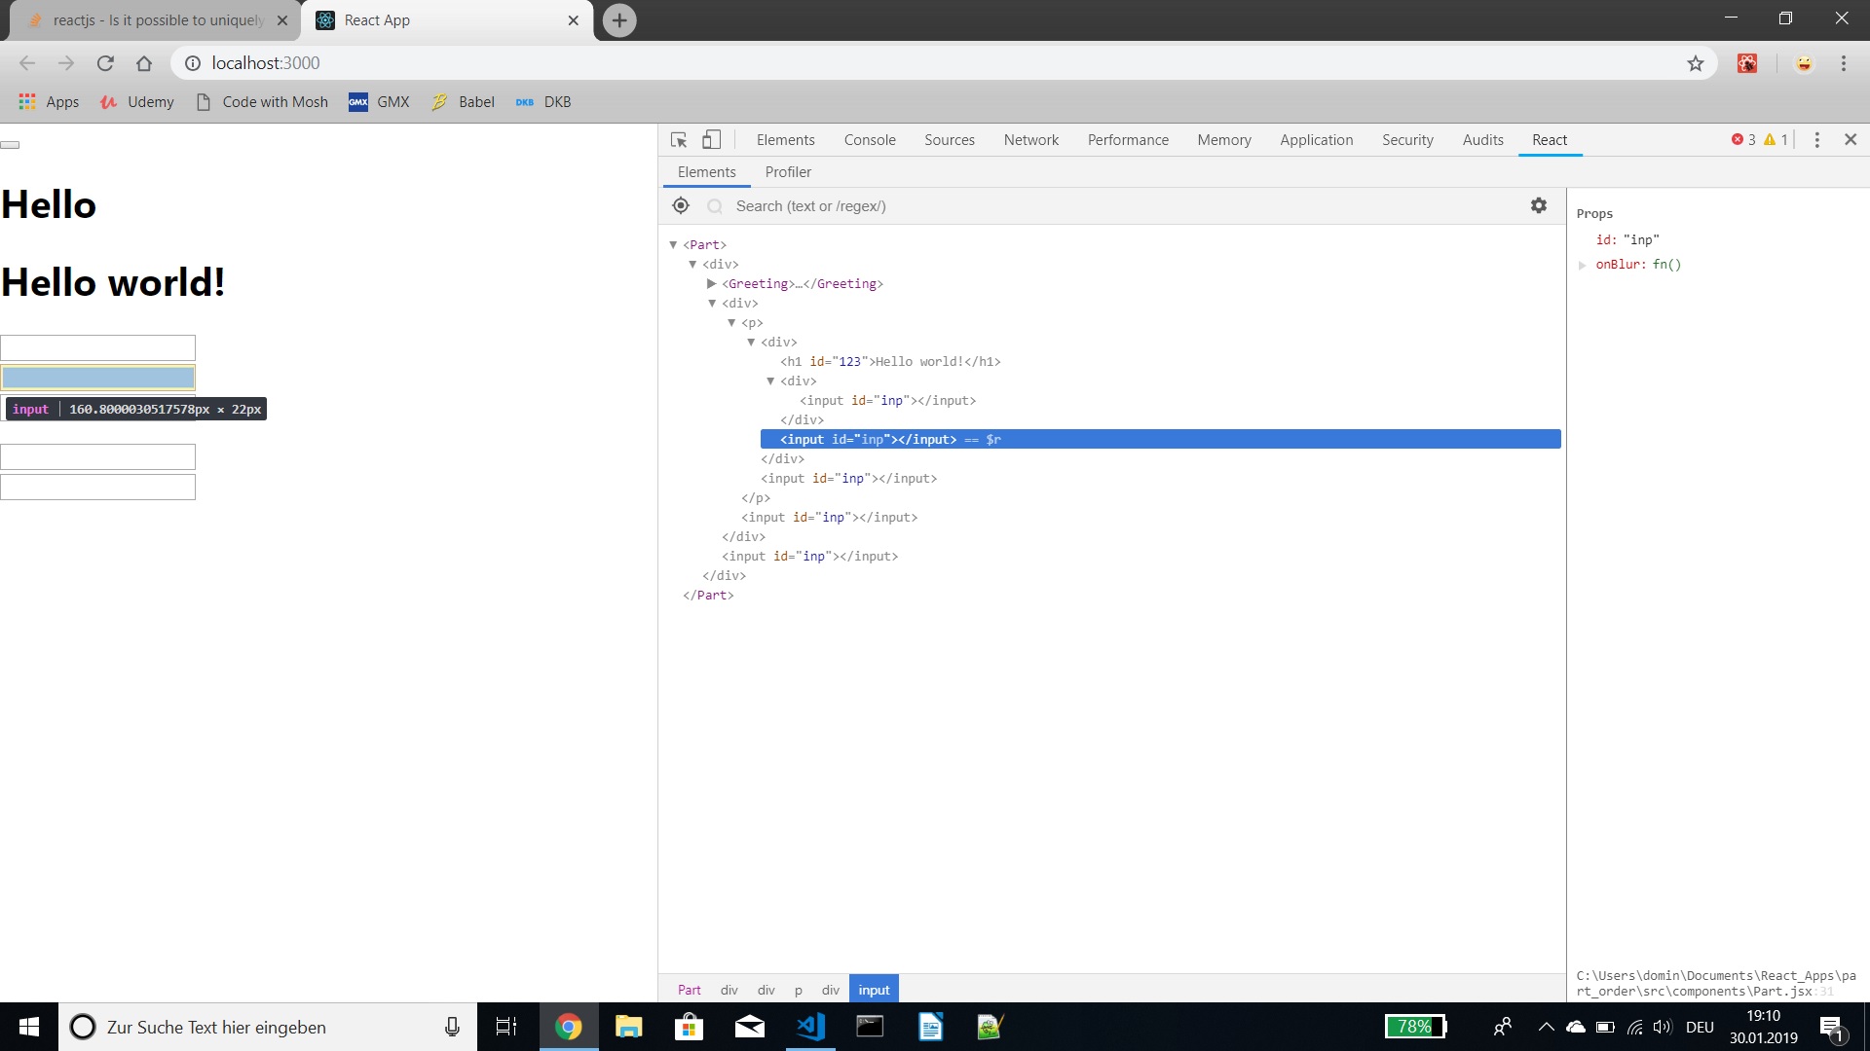Reload the page via the refresh icon

[105, 62]
